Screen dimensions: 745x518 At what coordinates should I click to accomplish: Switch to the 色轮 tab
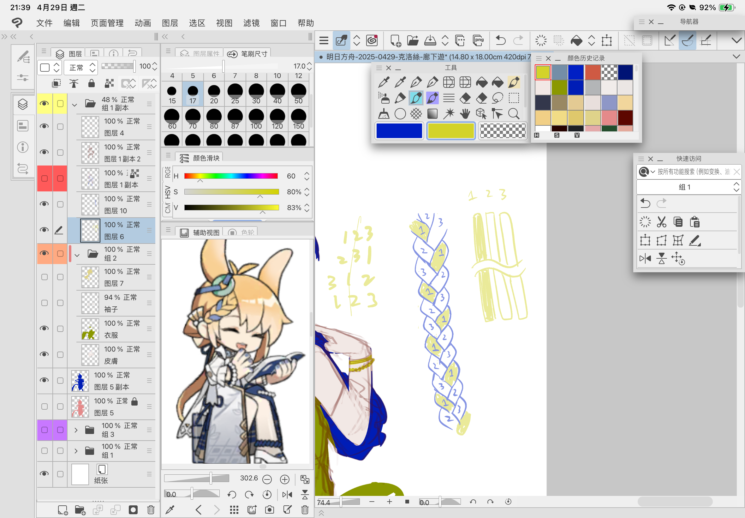click(x=241, y=232)
